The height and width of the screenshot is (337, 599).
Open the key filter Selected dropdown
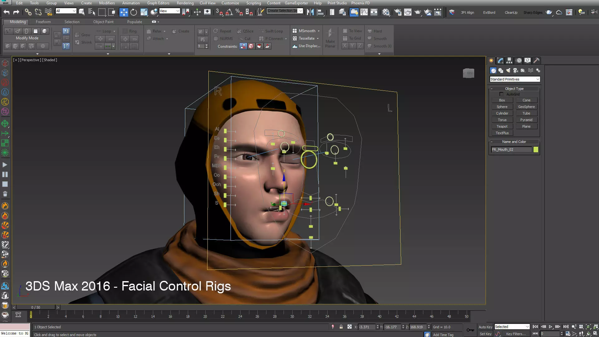512,327
